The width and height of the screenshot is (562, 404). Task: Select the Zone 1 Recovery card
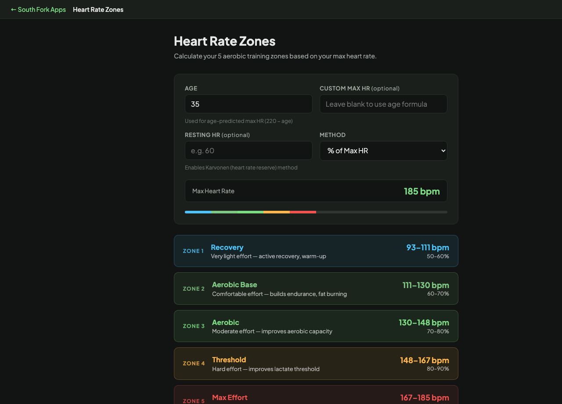pyautogui.click(x=316, y=251)
